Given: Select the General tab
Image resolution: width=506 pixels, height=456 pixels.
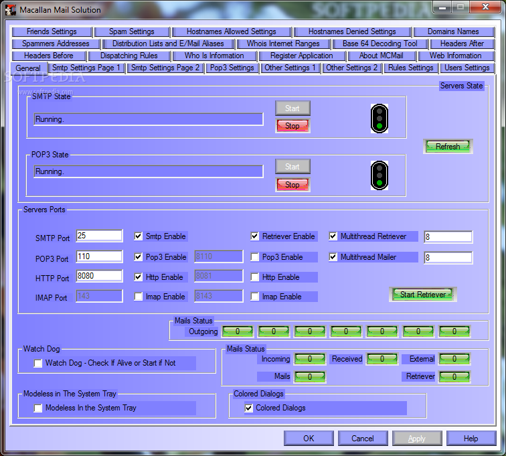Looking at the screenshot, I should pos(28,68).
